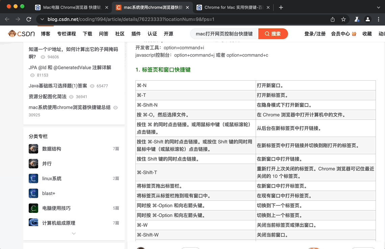Open article JPA @Id 和 @GeneratedValue 注解详解

(70, 67)
